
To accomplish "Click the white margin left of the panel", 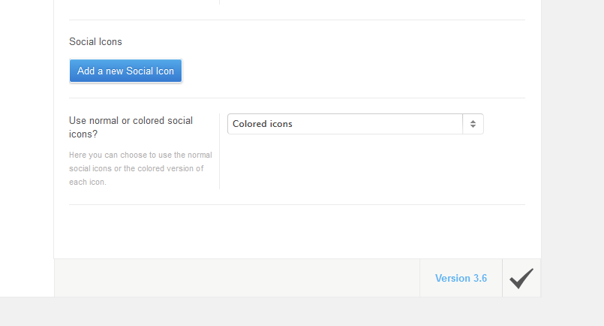I will (26, 148).
